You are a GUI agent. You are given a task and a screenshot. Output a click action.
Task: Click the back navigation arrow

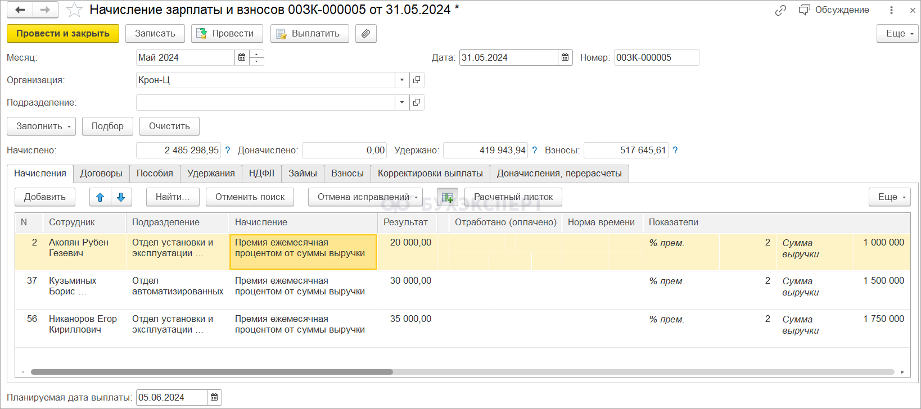click(20, 10)
